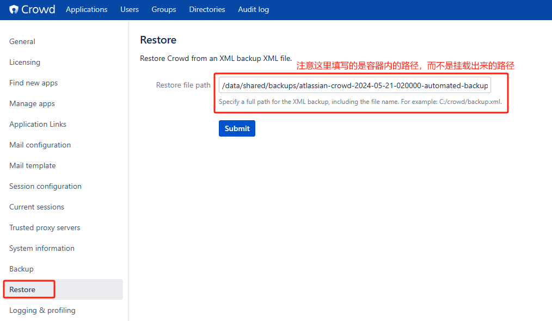Screen dimensions: 552x321
Task: View Current sessions
Action: point(36,207)
